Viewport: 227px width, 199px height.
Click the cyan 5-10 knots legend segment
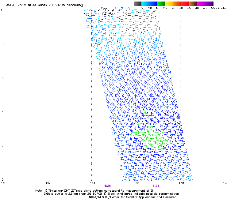pyautogui.click(x=145, y=4)
